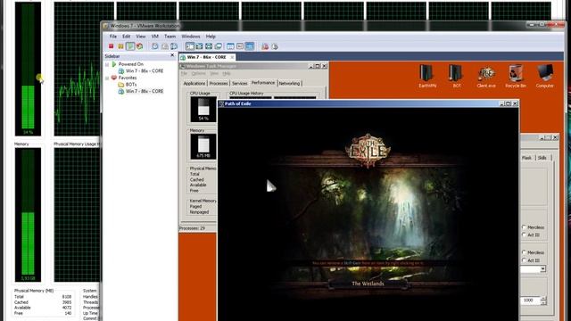The height and width of the screenshot is (321, 571).
Task: Switch to Networking tab in guest Task Manager
Action: 289,83
